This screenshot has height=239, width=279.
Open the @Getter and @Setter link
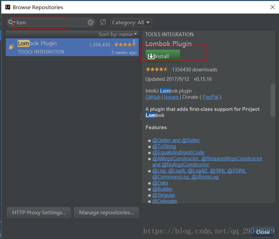pos(176,140)
